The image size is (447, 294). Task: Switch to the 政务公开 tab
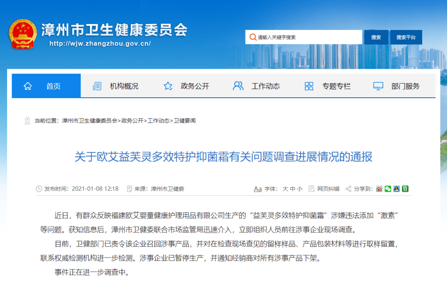coord(195,86)
